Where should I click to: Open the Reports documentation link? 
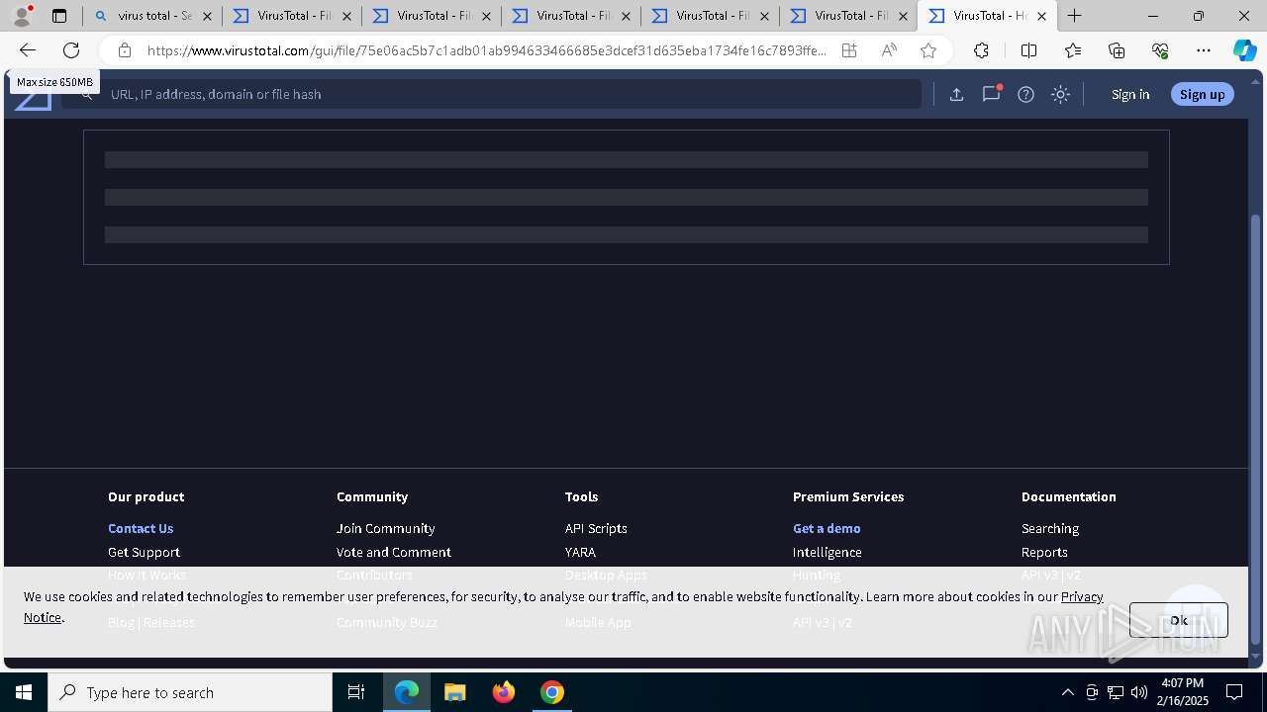tap(1044, 552)
